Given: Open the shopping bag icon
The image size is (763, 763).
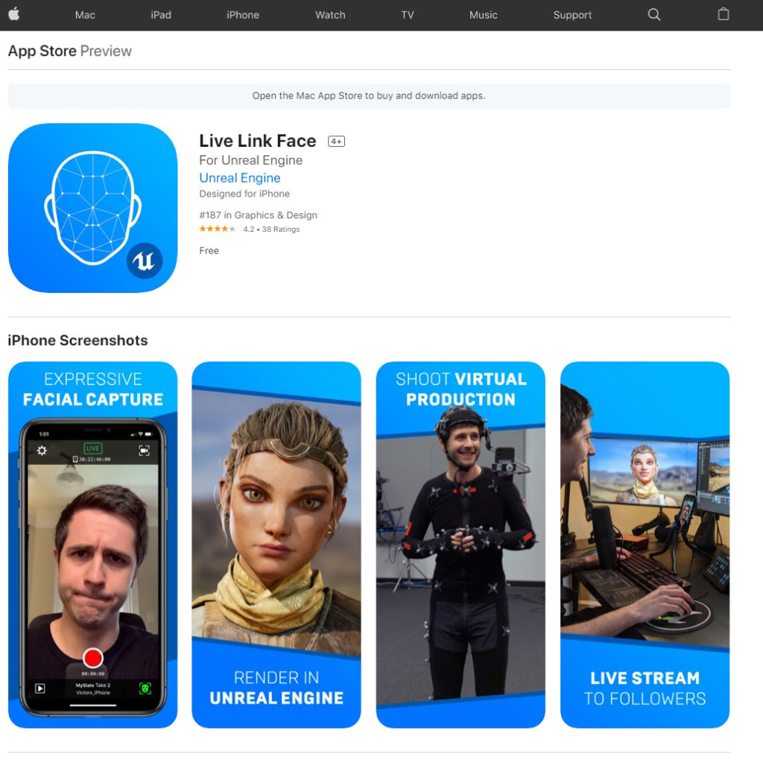Looking at the screenshot, I should [722, 15].
